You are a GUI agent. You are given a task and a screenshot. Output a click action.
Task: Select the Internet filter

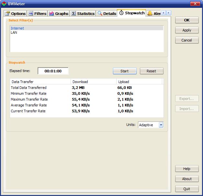click(x=87, y=28)
